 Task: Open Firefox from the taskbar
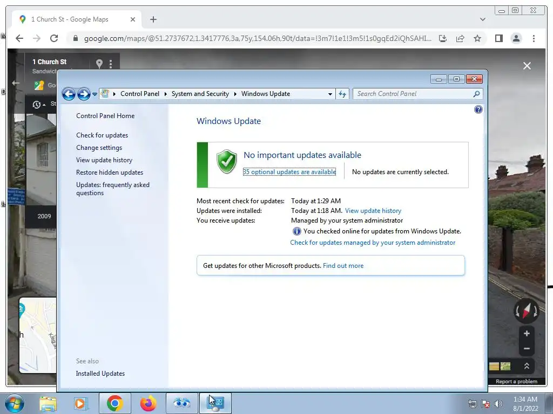click(x=148, y=403)
